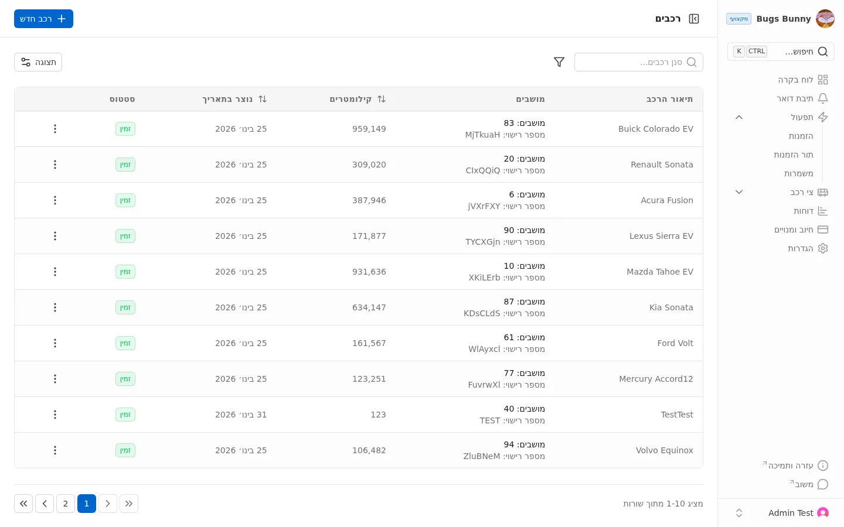Select the 634,147 kilometers value
Screen dimensions: 844x527
[369, 307]
